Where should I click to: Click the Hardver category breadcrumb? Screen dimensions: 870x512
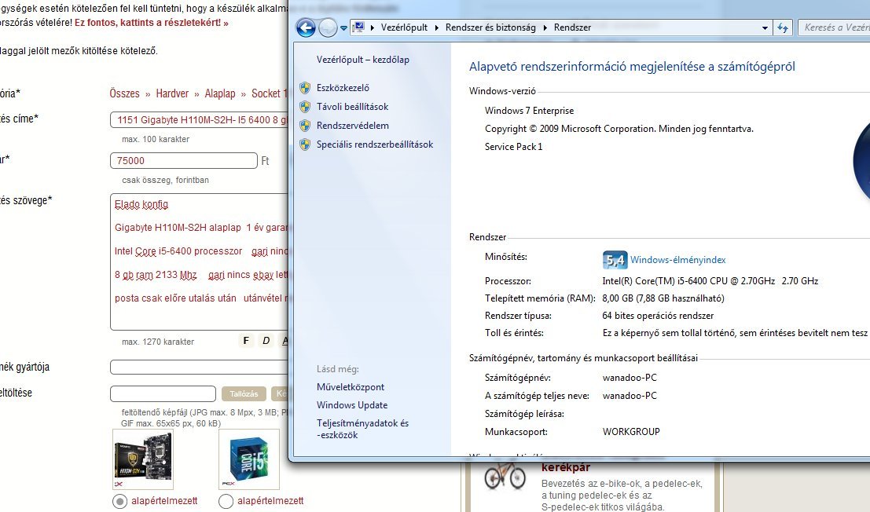point(172,93)
